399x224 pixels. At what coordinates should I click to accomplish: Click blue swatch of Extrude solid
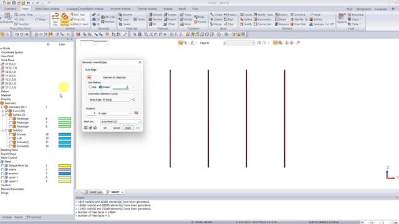[x=65, y=134]
